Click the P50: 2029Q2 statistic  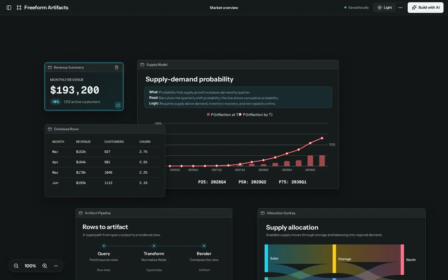point(252,182)
